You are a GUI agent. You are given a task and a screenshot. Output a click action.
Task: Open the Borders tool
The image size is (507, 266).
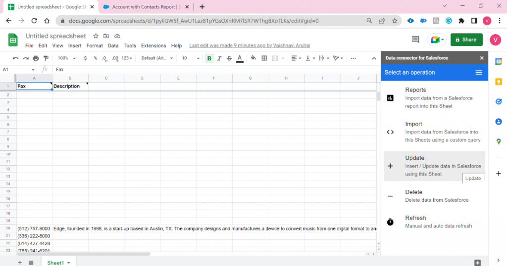coord(264,58)
